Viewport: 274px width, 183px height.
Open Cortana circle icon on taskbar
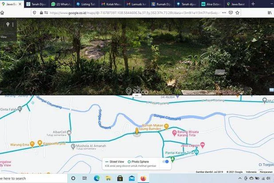(x=73, y=178)
